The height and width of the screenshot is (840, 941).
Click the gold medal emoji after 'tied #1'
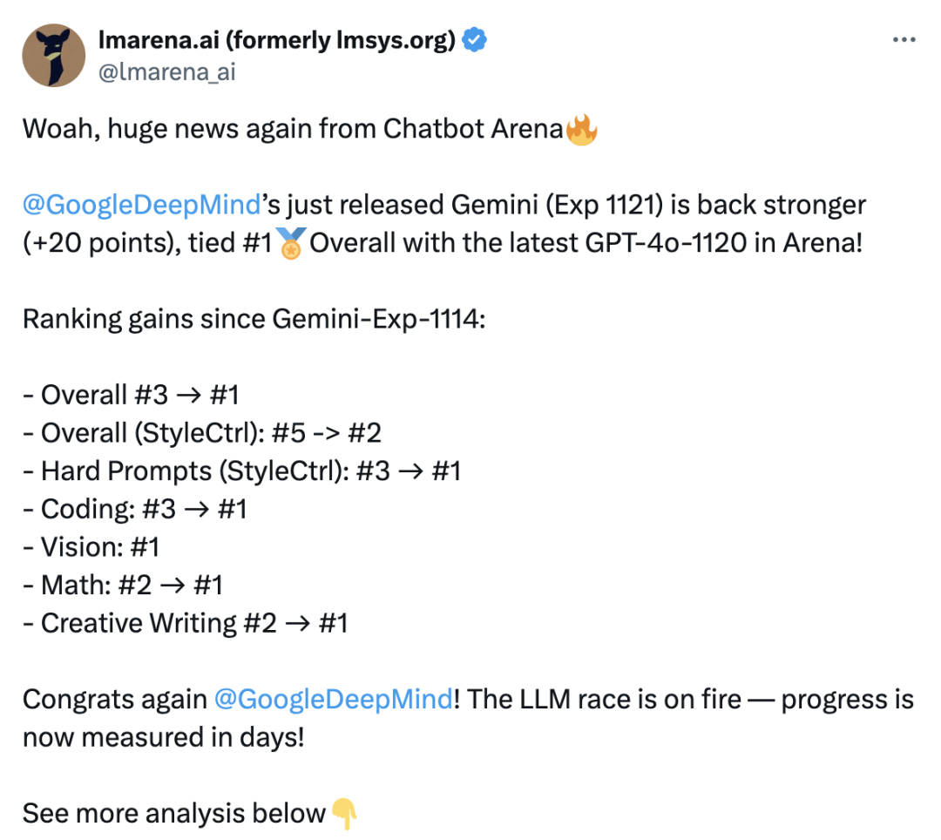tap(291, 243)
